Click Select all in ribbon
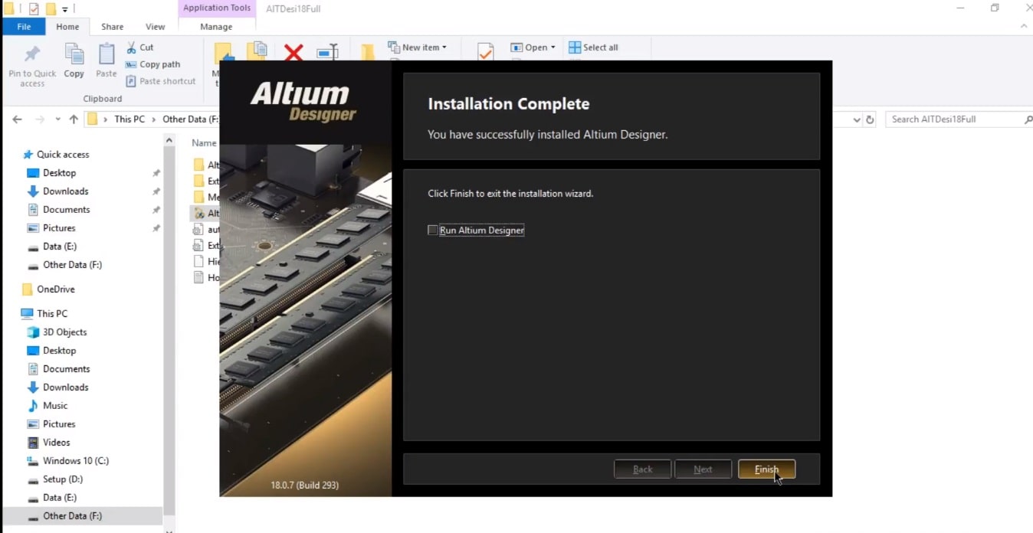Screen dimensions: 1033x533 coord(593,47)
